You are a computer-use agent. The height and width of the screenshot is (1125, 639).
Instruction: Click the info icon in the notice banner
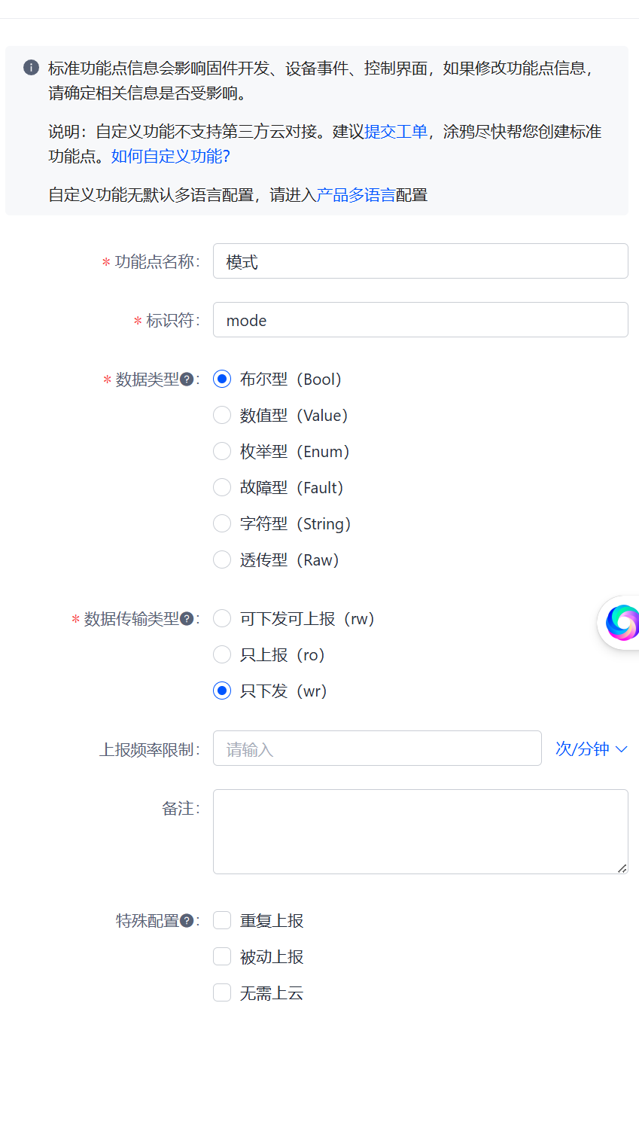pyautogui.click(x=31, y=68)
